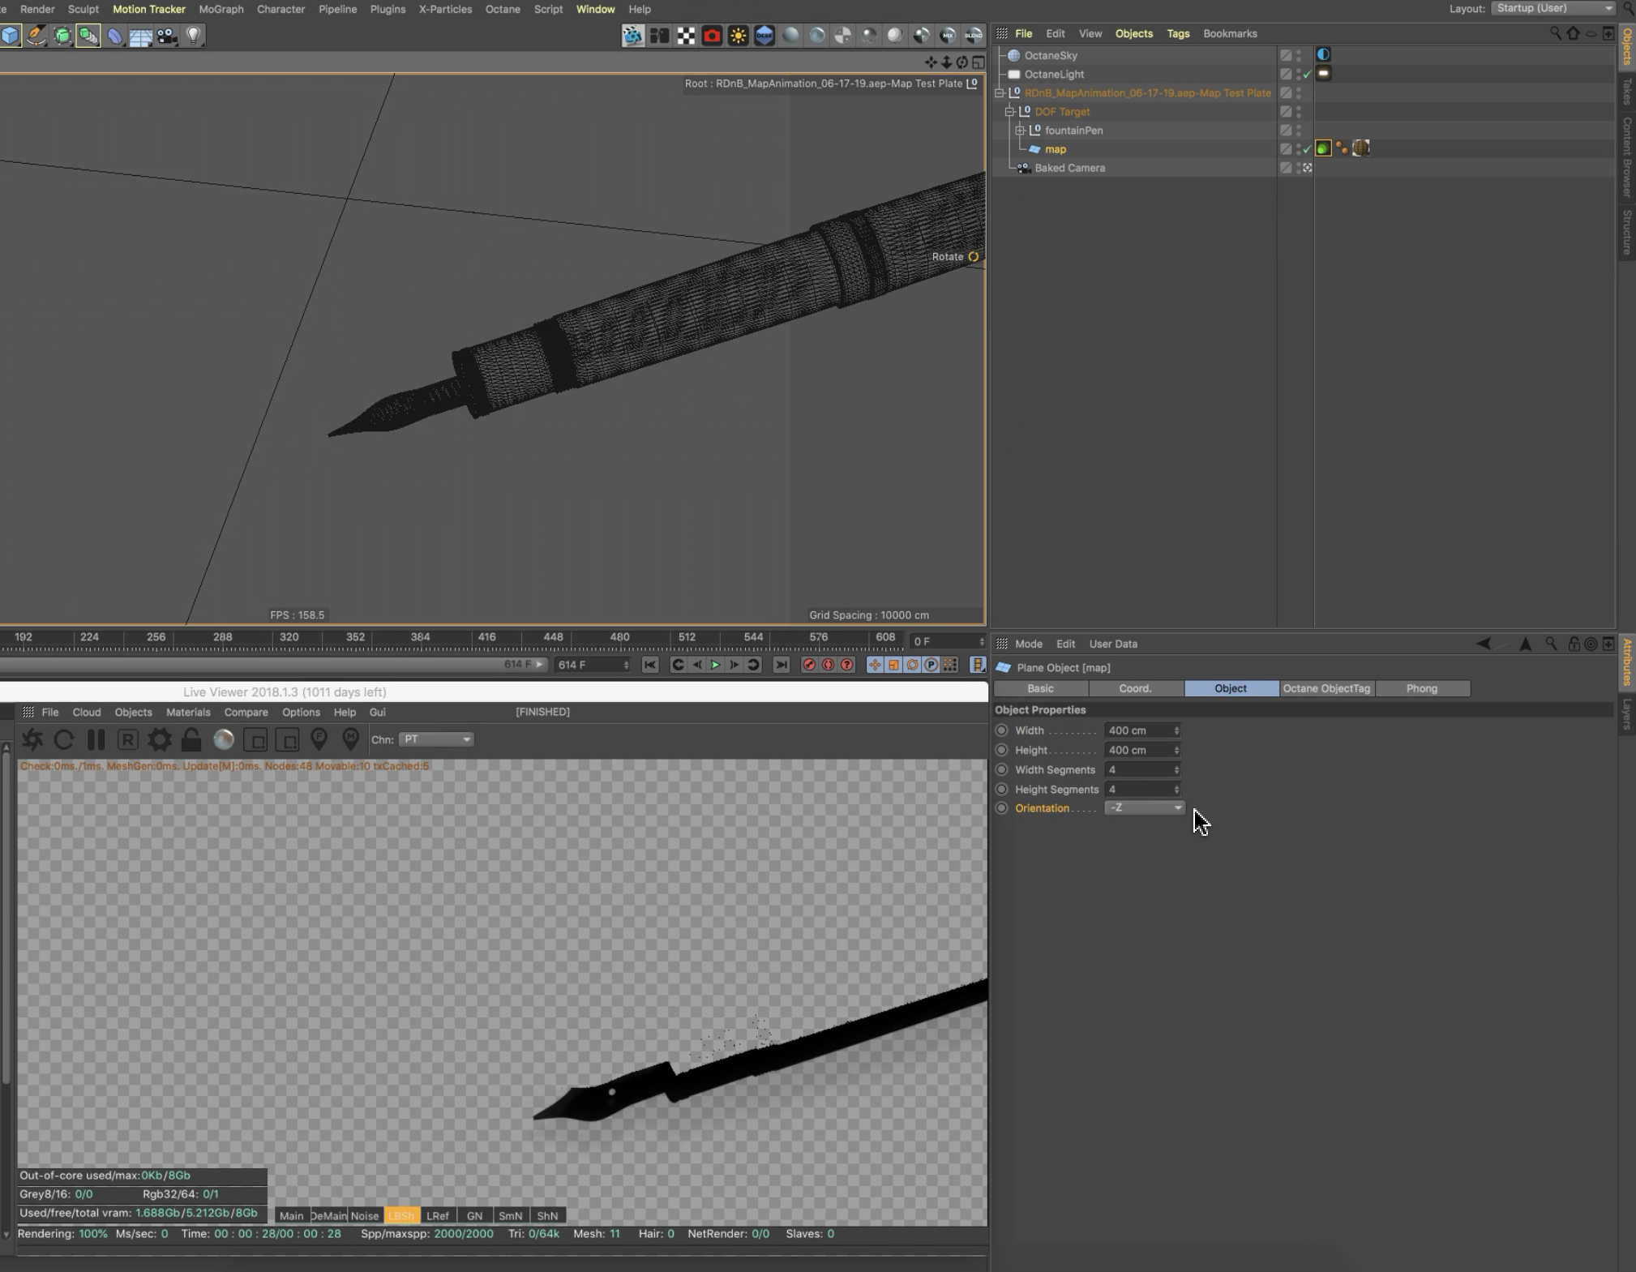Collapse the DOF Target tree node
1636x1272 pixels.
(1009, 112)
